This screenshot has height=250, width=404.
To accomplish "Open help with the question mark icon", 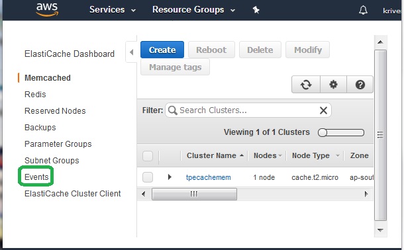I will tap(360, 85).
